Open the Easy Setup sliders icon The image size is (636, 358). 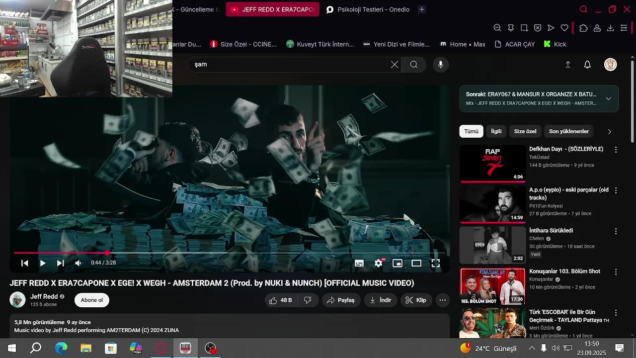(624, 28)
